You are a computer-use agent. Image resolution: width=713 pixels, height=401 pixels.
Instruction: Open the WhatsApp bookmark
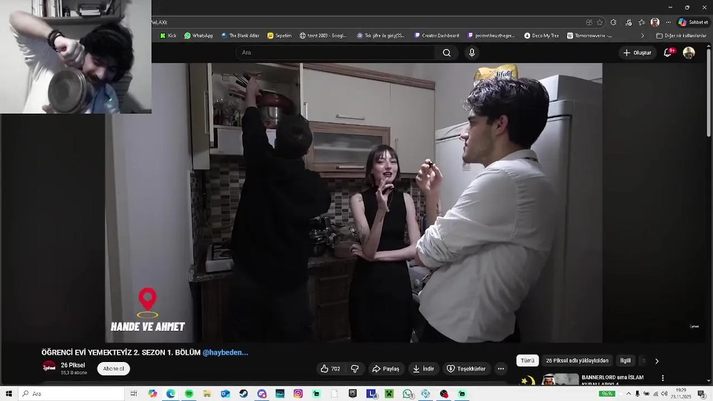(199, 36)
